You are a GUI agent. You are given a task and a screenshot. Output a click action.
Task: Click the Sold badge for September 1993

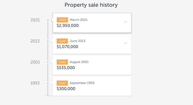pos(62,83)
